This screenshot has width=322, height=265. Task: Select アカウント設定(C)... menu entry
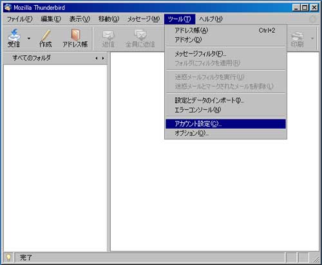click(225, 124)
